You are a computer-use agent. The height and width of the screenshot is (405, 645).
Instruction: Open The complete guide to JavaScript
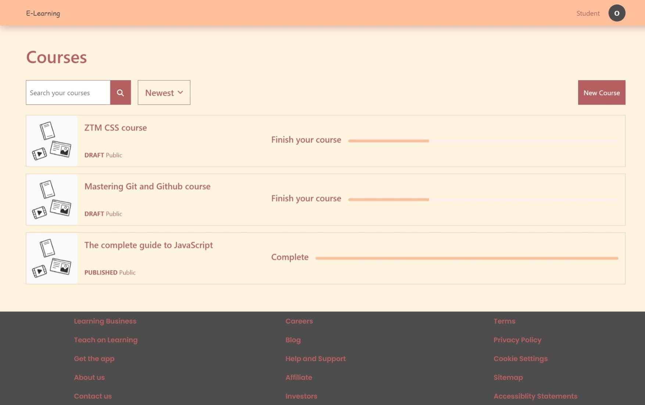[x=148, y=245]
